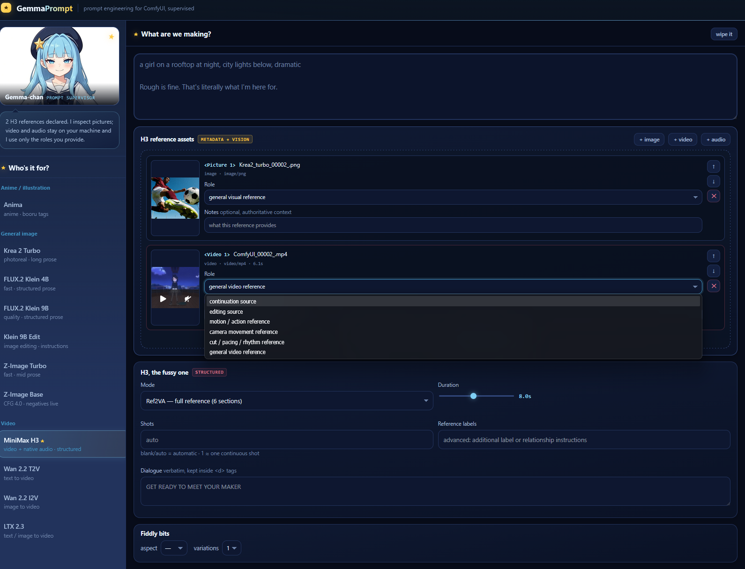Move Video 1 reference down
This screenshot has width=745, height=569.
[x=714, y=271]
